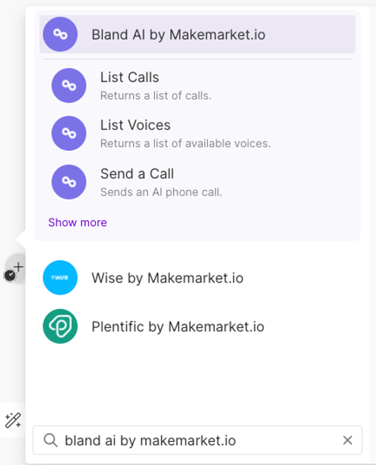This screenshot has height=465, width=376.
Task: Click the Wise blue app icon
Action: 60,277
